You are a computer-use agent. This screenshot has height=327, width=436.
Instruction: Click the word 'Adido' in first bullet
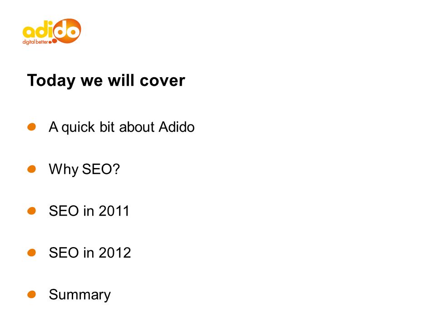pos(177,127)
